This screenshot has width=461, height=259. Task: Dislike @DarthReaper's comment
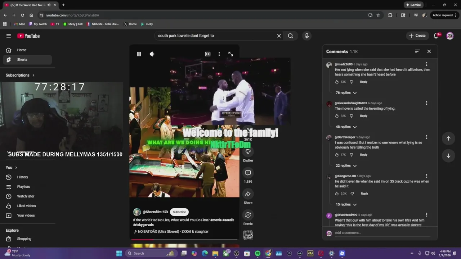[352, 155]
